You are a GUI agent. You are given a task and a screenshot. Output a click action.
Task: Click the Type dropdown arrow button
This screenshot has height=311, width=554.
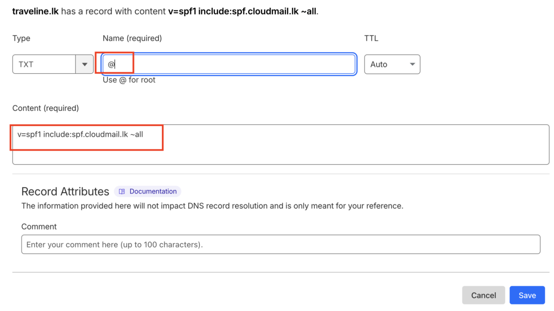84,65
